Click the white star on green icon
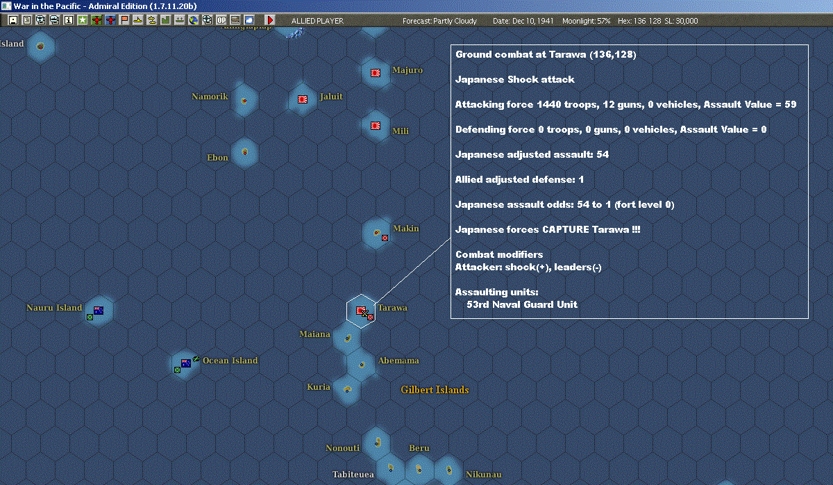This screenshot has width=833, height=485. pos(82,20)
